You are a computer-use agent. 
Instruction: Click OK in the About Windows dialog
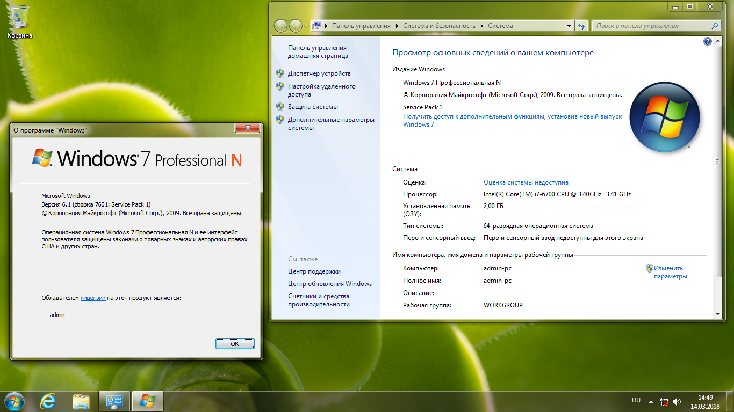click(235, 343)
